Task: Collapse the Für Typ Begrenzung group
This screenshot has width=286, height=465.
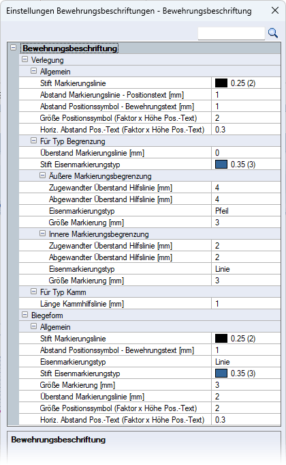Action: (34, 141)
